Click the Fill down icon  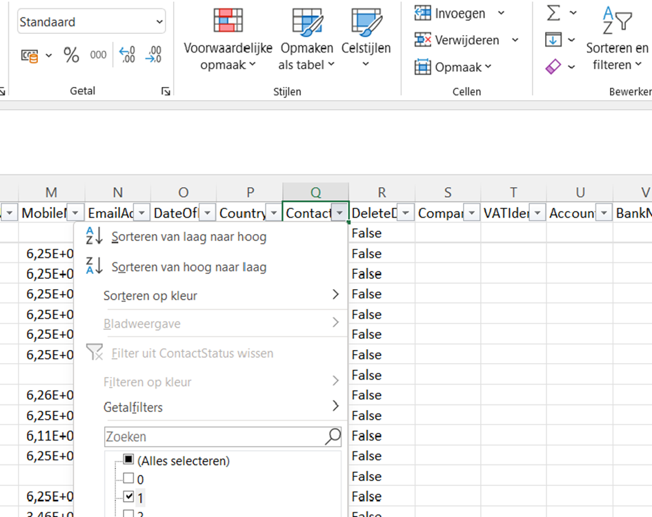point(553,40)
